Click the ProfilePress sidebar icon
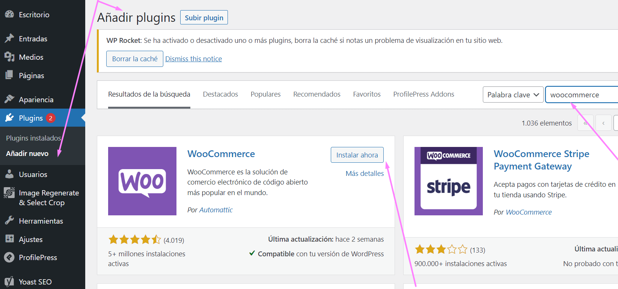The width and height of the screenshot is (618, 289). [x=9, y=257]
